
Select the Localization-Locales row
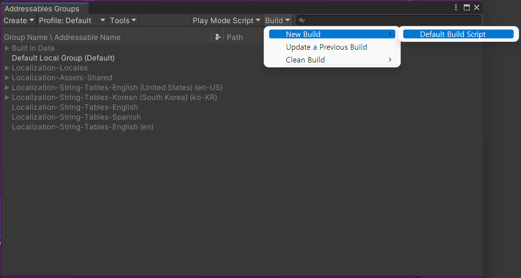click(49, 68)
